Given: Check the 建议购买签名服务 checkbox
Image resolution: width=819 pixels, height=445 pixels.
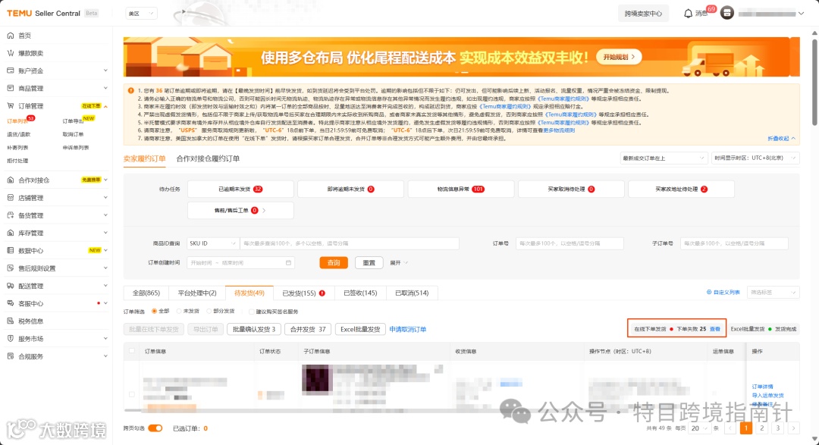Looking at the screenshot, I should (x=251, y=312).
